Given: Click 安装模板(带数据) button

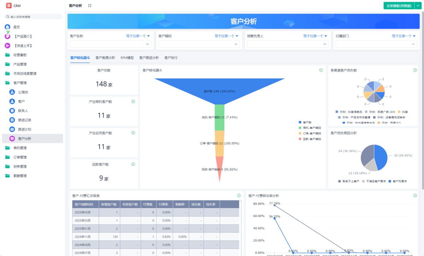Looking at the screenshot, I should click(x=399, y=6).
